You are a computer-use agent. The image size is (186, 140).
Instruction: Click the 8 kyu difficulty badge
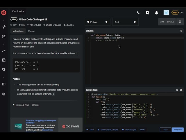pyautogui.click(x=14, y=19)
